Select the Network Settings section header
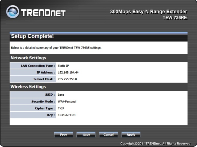Image resolution: width=197 pixels, height=147 pixels. pos(28,58)
